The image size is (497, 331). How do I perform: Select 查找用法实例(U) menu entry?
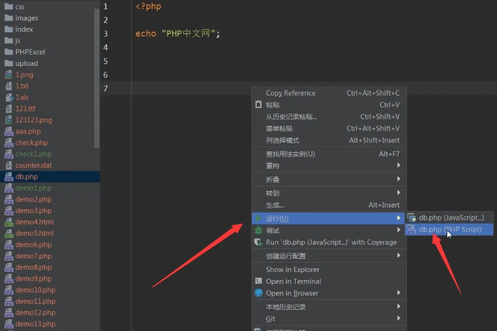329,154
